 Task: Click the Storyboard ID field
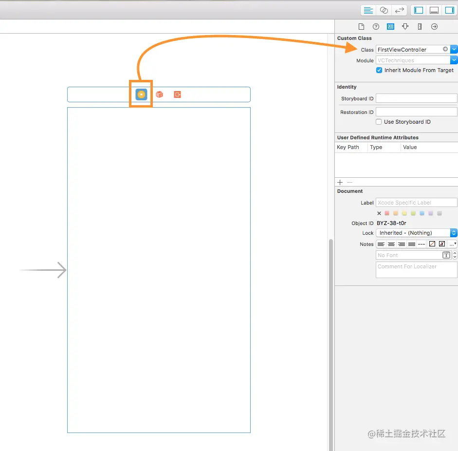pyautogui.click(x=416, y=98)
